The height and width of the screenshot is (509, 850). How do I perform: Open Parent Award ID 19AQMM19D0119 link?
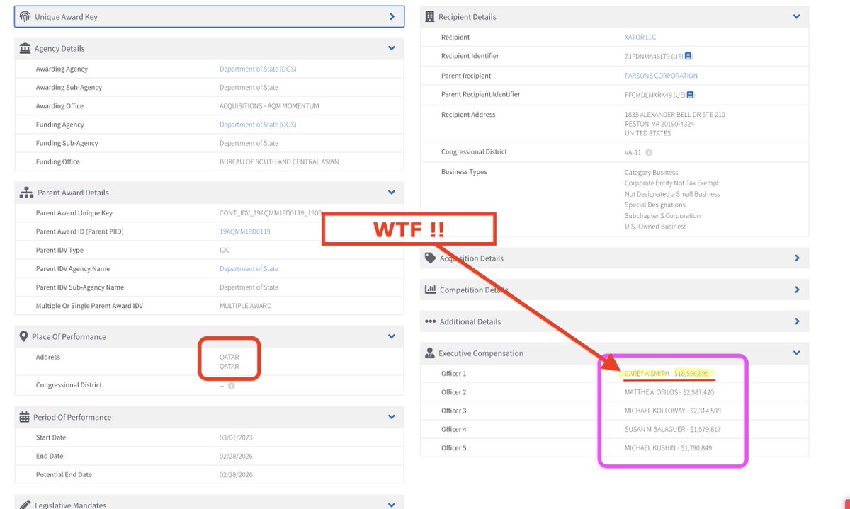(245, 231)
